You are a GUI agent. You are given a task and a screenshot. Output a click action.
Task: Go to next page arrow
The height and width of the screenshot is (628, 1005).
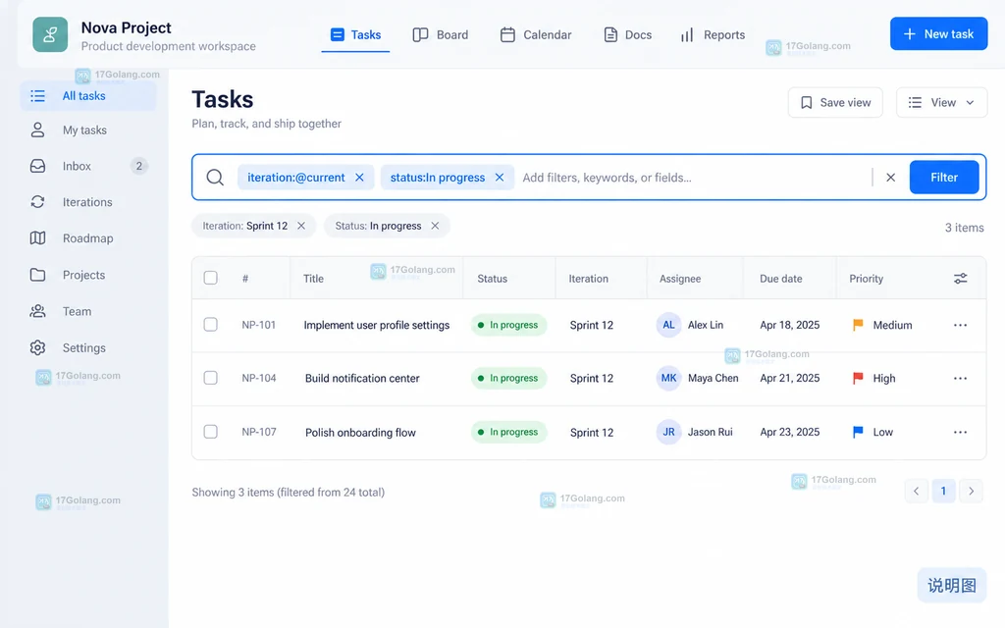[x=971, y=491]
